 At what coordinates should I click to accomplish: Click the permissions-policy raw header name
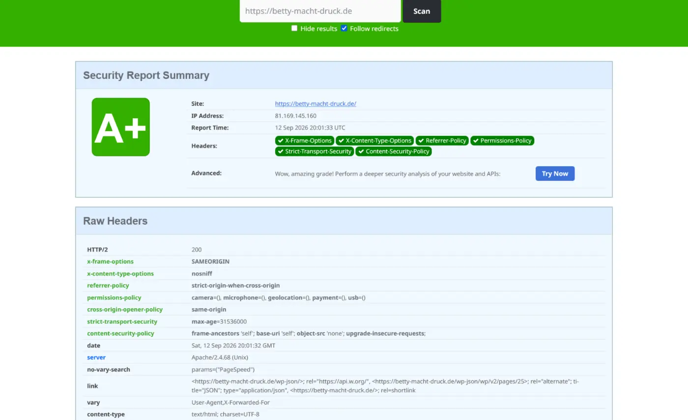click(x=114, y=297)
